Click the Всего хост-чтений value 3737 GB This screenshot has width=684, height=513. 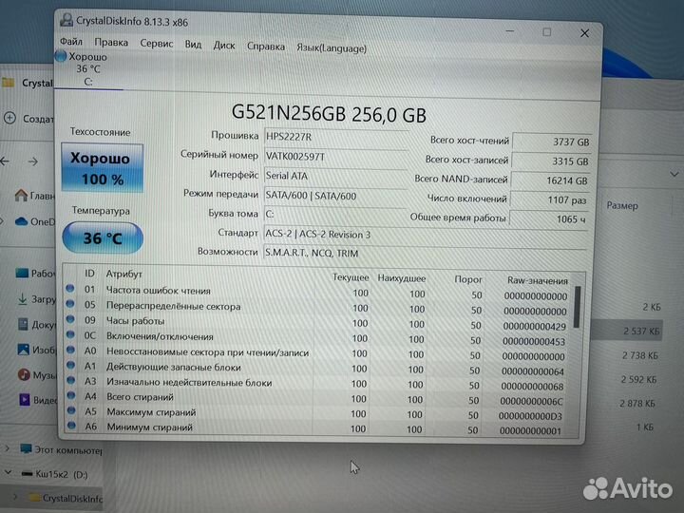point(552,142)
